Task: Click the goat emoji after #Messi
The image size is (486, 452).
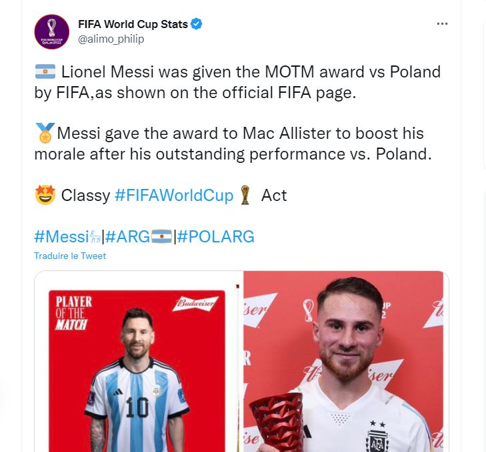Action: click(x=95, y=236)
